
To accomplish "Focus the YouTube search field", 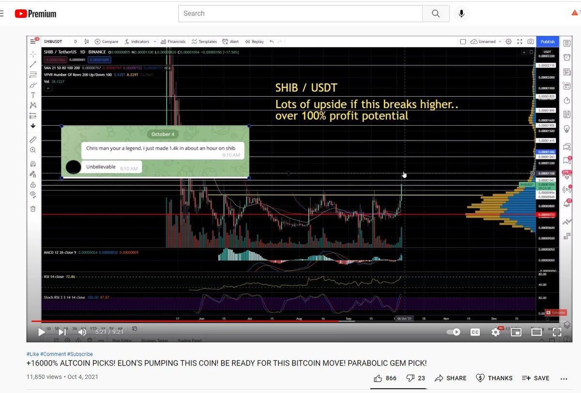I will click(x=300, y=14).
